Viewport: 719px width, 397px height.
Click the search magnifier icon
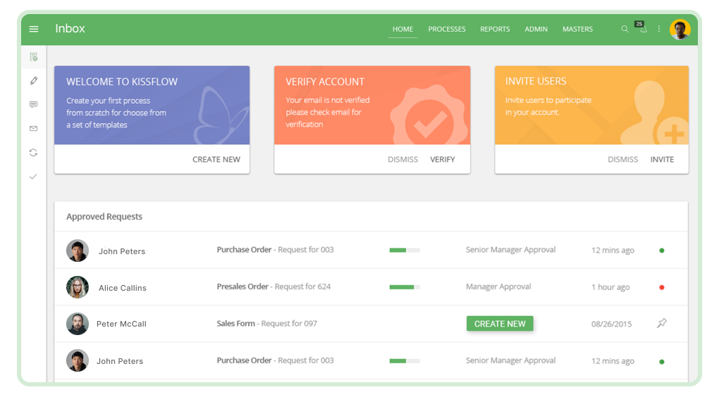(x=625, y=29)
